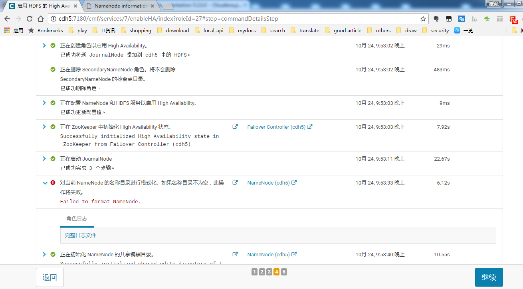
Task: Open Tampermonkey extension icon
Action: pos(449,19)
